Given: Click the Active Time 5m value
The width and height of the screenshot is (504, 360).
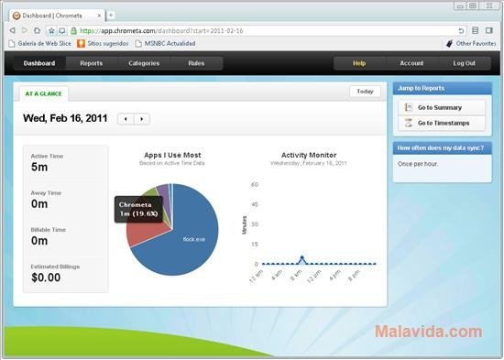Looking at the screenshot, I should pos(39,167).
